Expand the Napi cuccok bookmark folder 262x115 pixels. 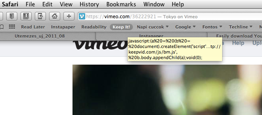click(x=153, y=27)
